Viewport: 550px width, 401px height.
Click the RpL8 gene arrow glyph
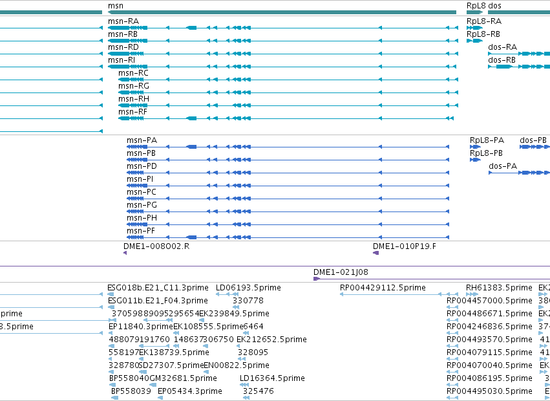pyautogui.click(x=474, y=12)
